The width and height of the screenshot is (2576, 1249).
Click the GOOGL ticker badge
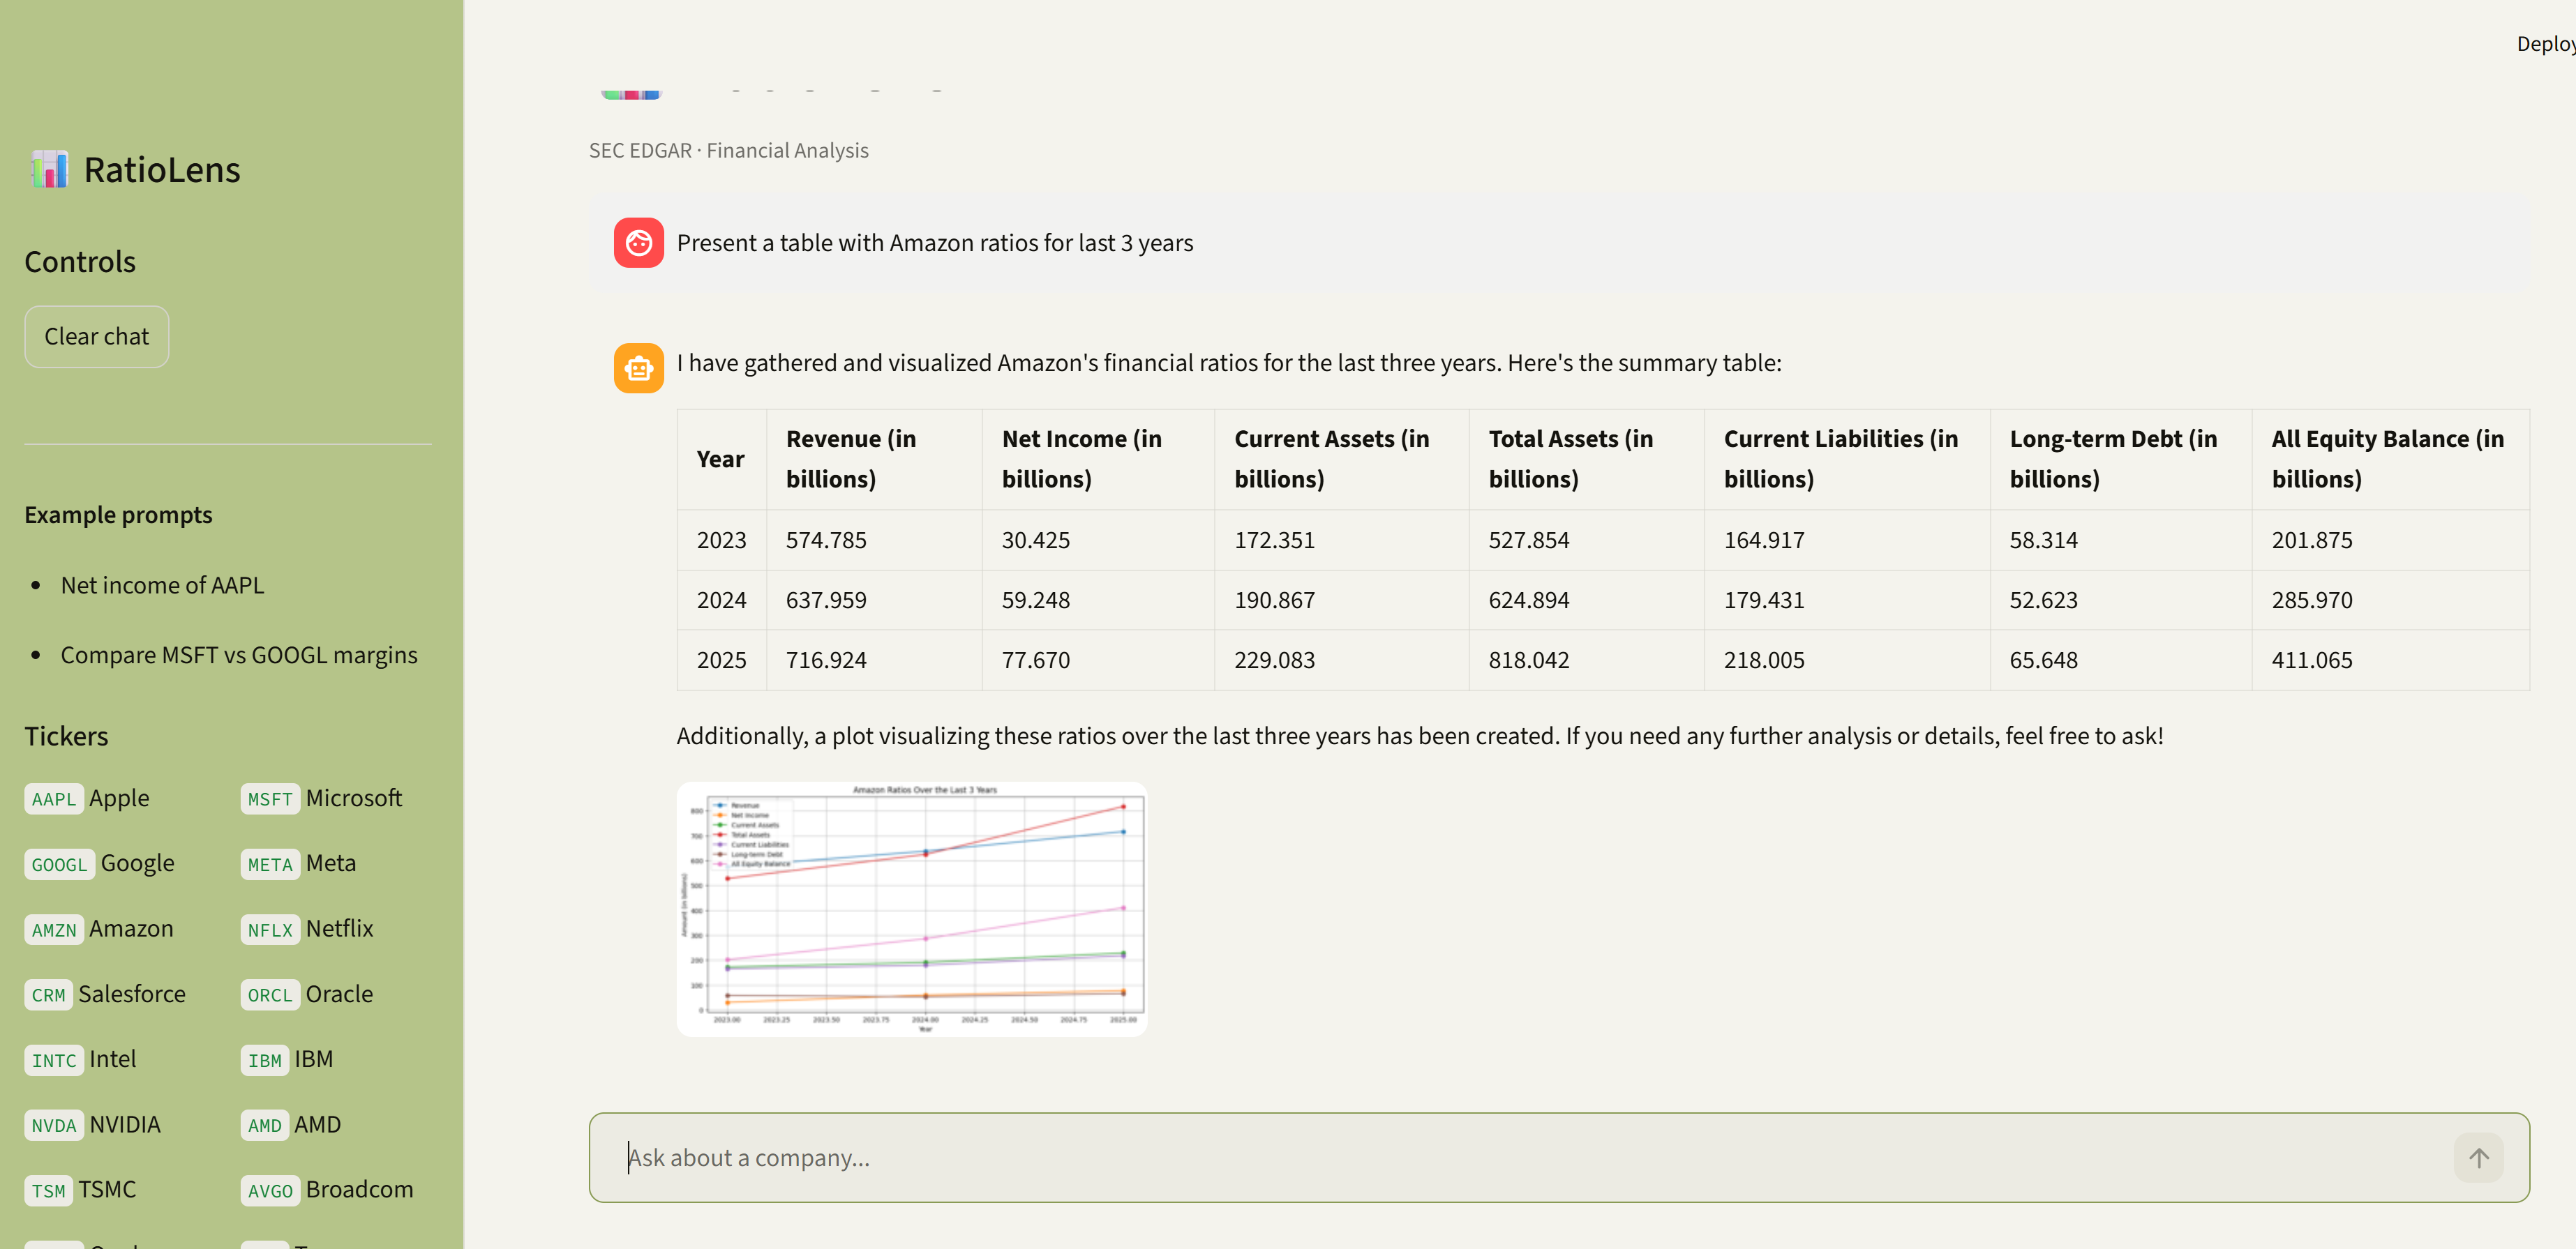(x=59, y=864)
